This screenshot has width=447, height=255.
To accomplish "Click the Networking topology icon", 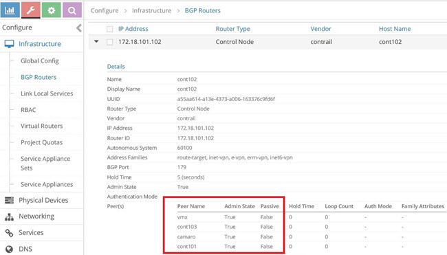I will coord(9,217).
